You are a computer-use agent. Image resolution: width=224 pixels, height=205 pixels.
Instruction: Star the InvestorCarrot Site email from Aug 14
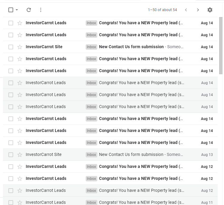(x=20, y=47)
